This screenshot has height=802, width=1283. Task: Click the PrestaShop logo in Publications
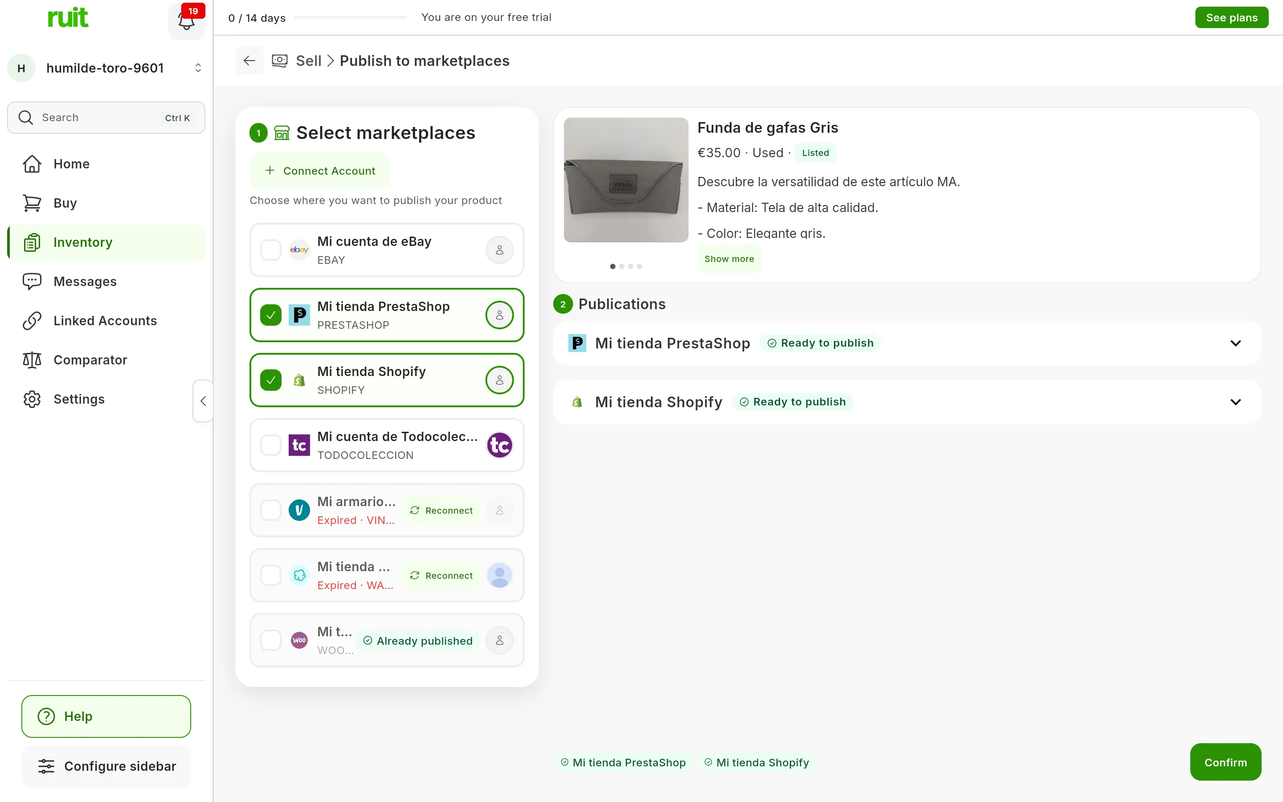pos(577,343)
